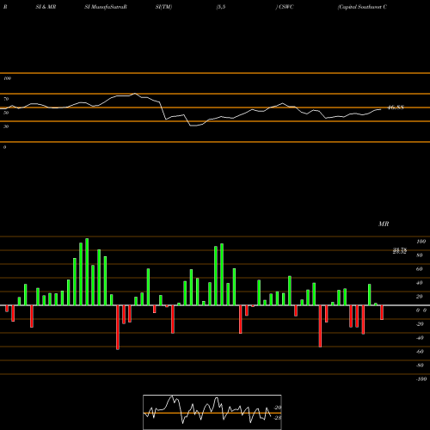430x430 pixels.
Task: Click the 30 level label on RSI axis
Action: [6, 126]
